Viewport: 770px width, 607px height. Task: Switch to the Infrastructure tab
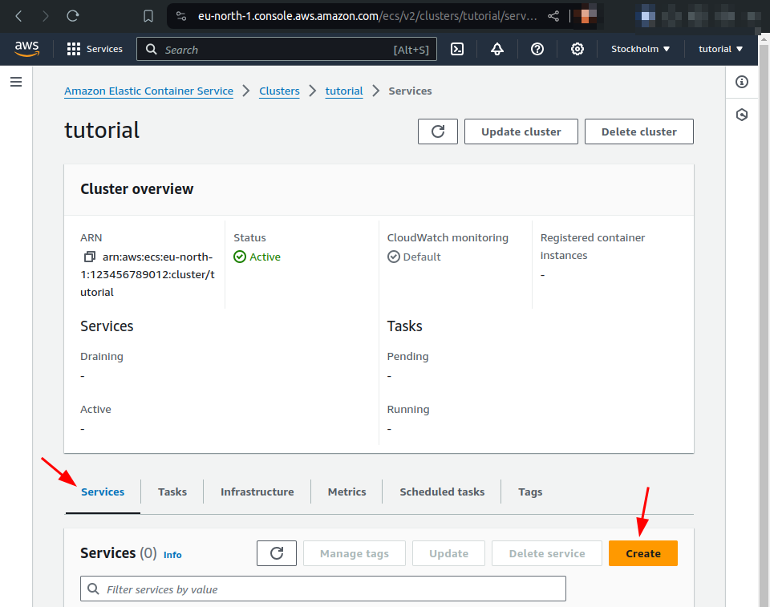click(x=257, y=492)
